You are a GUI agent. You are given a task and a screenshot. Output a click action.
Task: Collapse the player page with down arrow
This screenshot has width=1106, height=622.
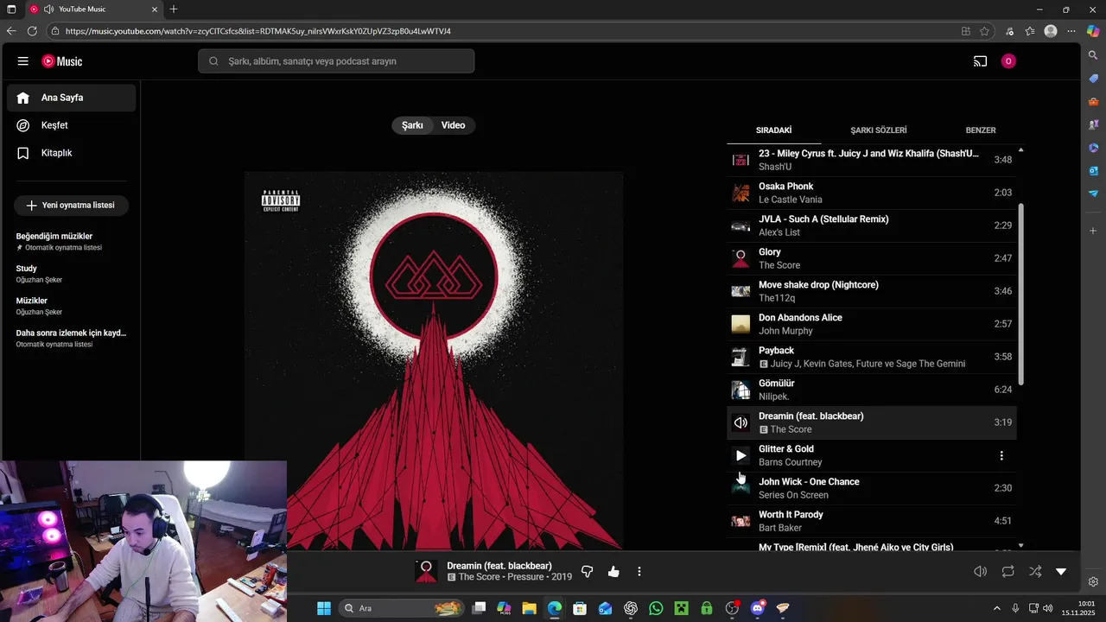tap(1061, 572)
